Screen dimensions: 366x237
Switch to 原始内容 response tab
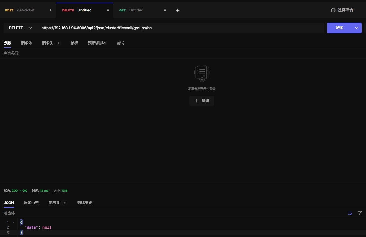coord(31,203)
